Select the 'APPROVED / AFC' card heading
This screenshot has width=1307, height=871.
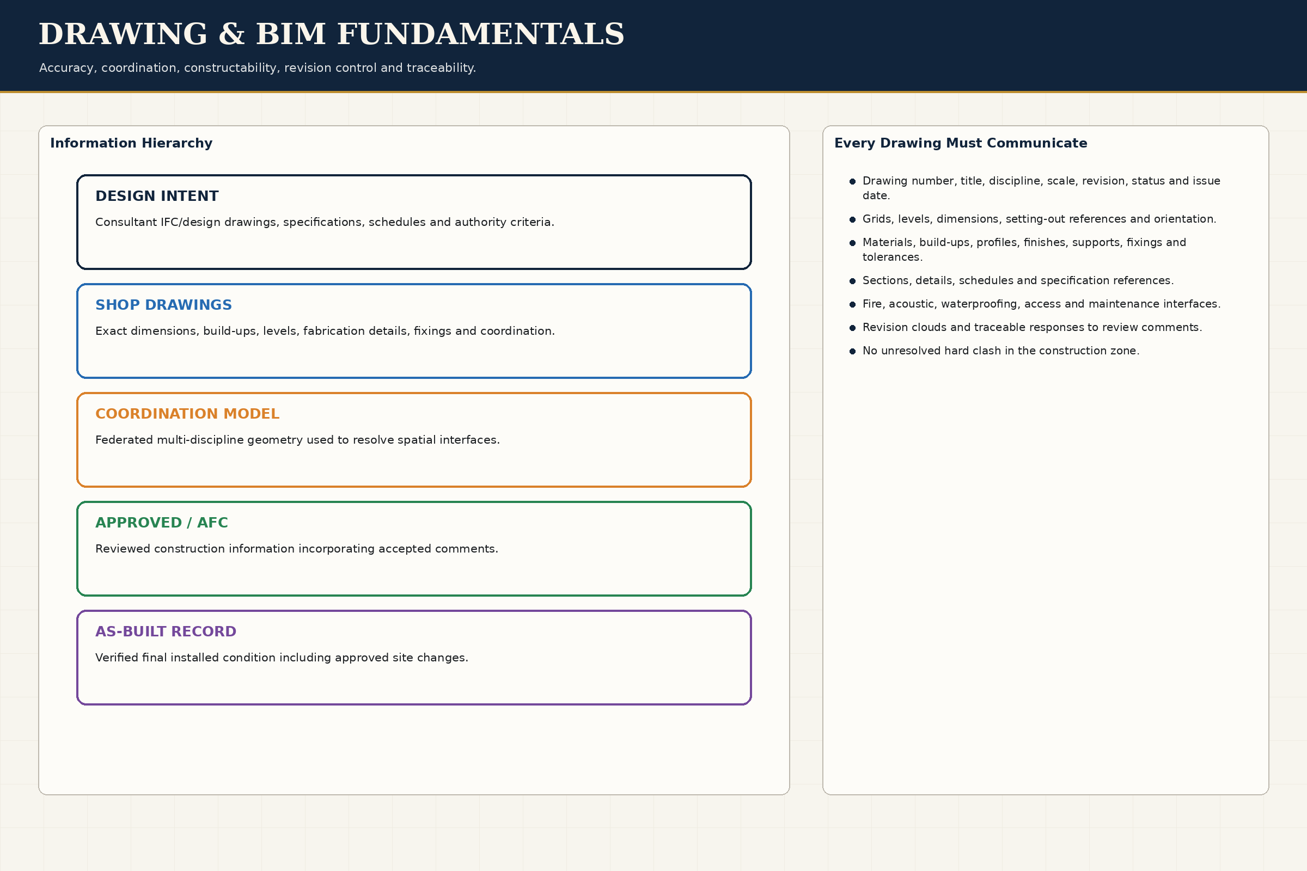tap(162, 523)
